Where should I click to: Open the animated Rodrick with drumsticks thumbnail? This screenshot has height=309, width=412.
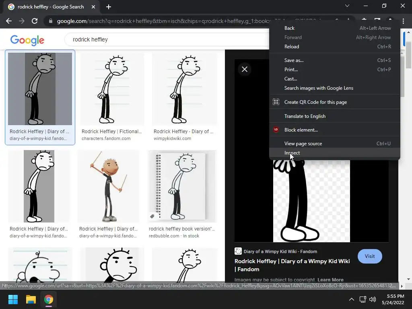click(109, 186)
